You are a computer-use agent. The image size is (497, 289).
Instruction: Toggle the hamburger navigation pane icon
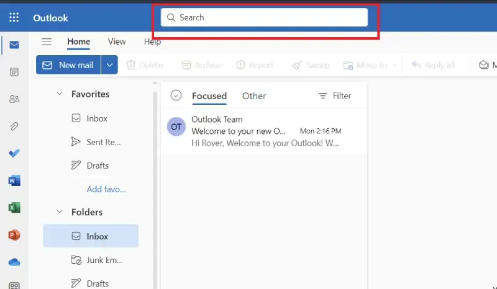click(x=47, y=42)
